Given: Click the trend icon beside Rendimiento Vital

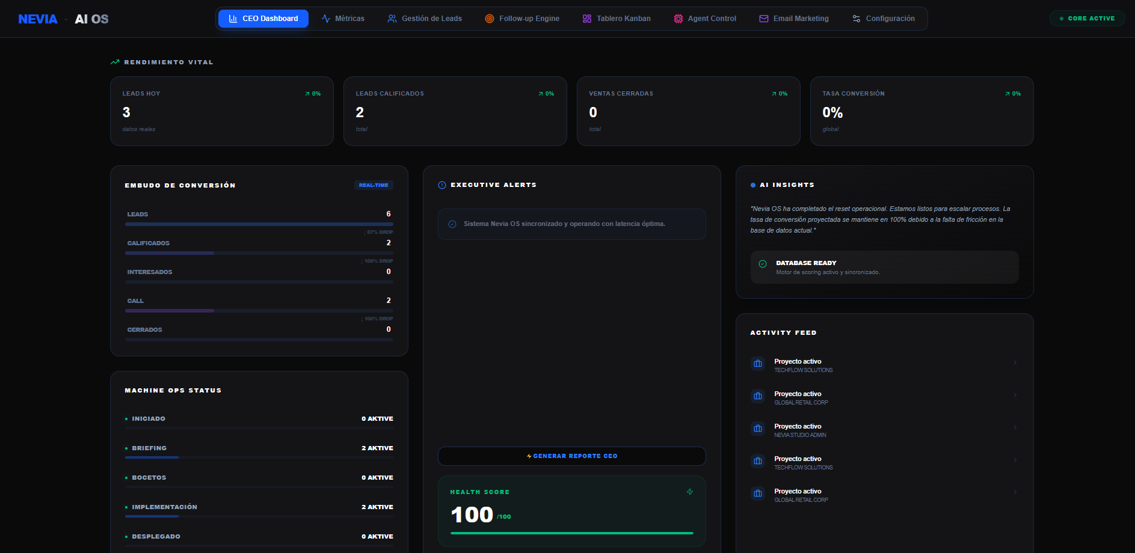Looking at the screenshot, I should pos(115,62).
